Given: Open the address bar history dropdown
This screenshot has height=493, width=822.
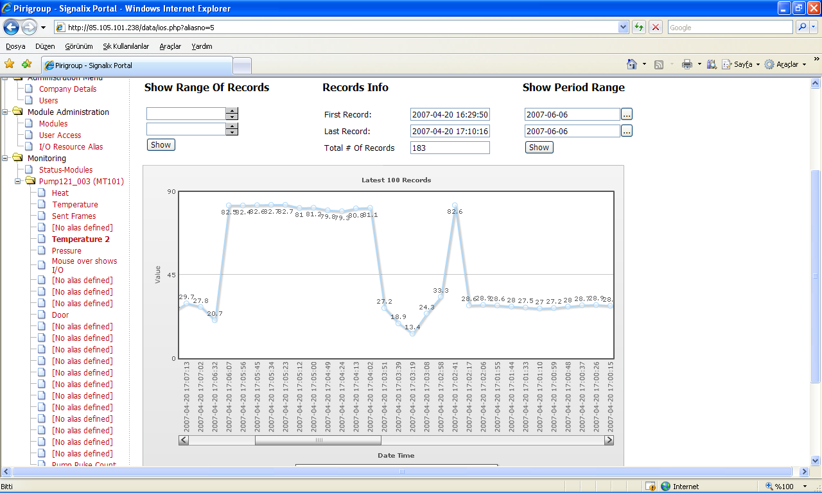Looking at the screenshot, I should point(623,28).
